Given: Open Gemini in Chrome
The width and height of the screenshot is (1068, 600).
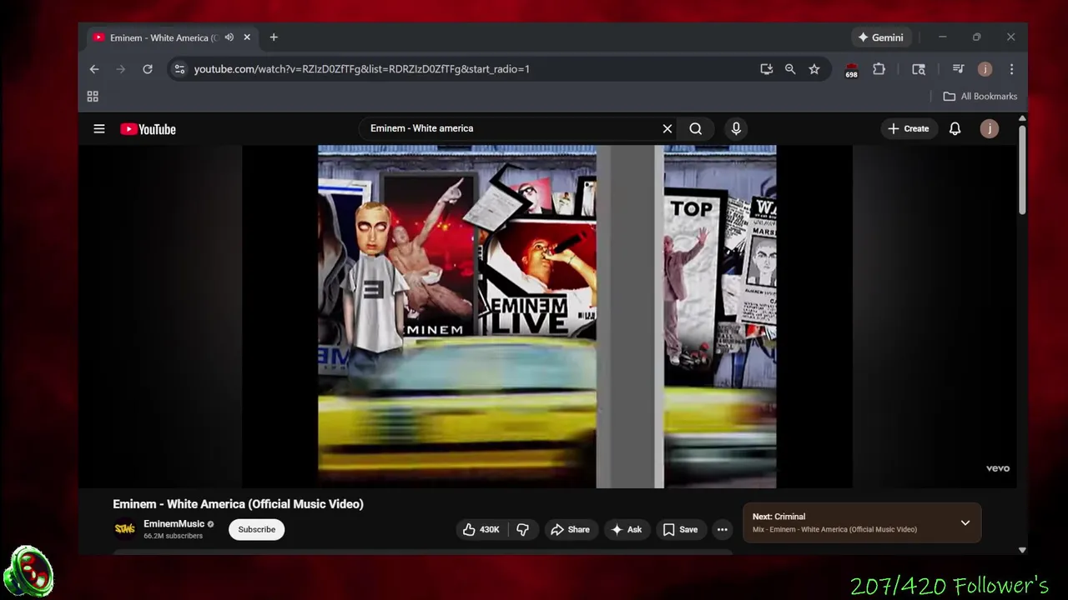Looking at the screenshot, I should click(881, 37).
